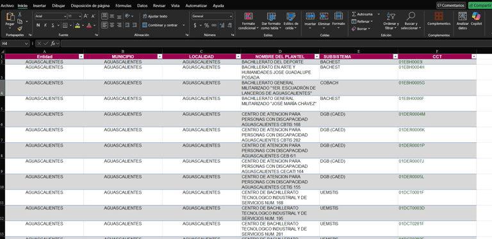Screen dimensions: 492x239
Task: Toggle underline (S) formatting
Action: click(53, 25)
